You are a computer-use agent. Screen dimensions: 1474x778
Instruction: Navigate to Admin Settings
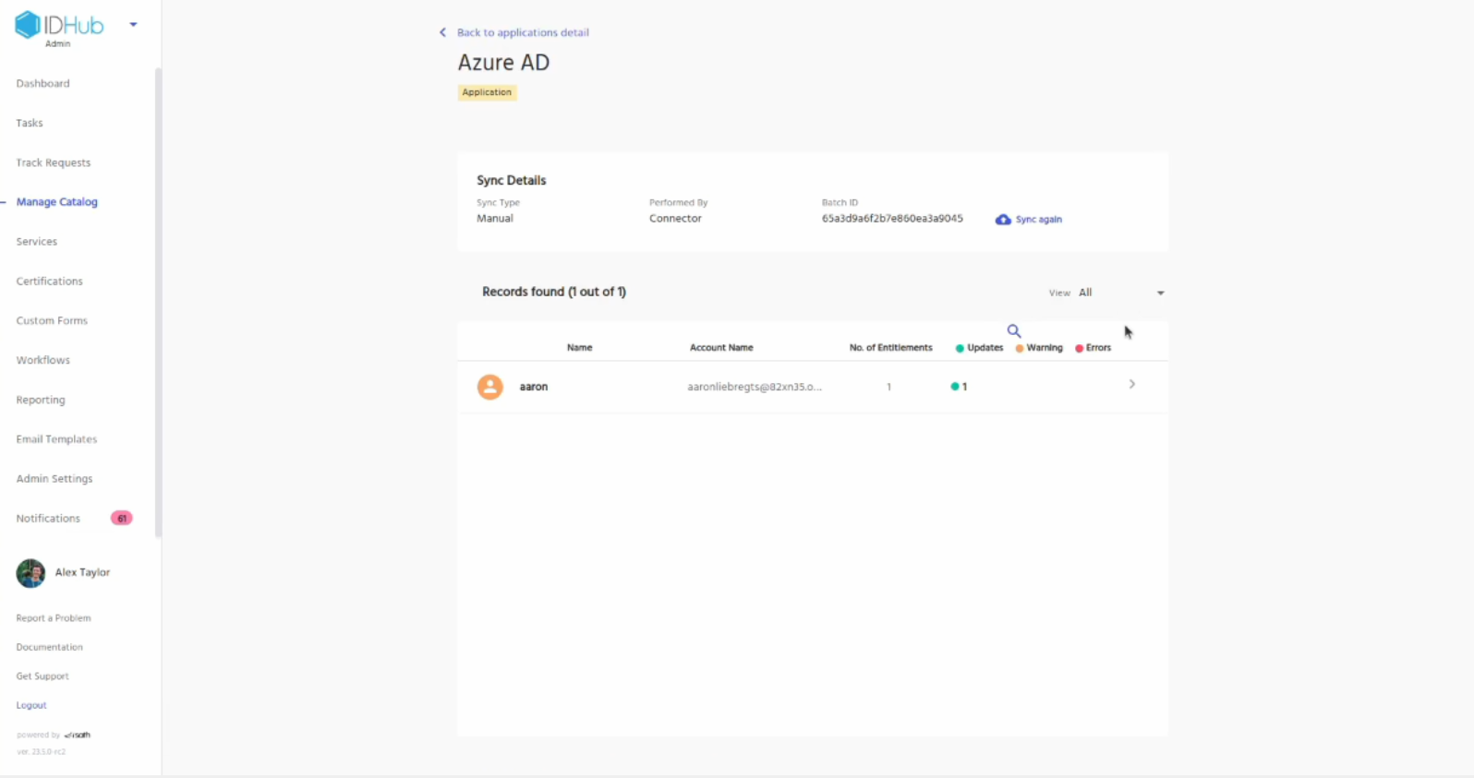(x=54, y=479)
